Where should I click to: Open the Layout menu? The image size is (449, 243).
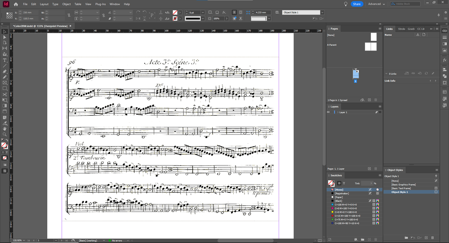(x=44, y=4)
